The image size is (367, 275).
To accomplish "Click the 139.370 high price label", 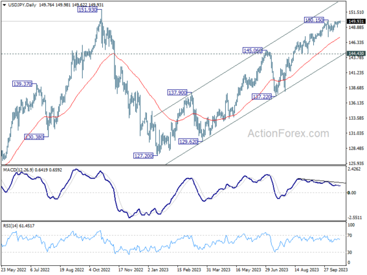I will tap(22, 84).
